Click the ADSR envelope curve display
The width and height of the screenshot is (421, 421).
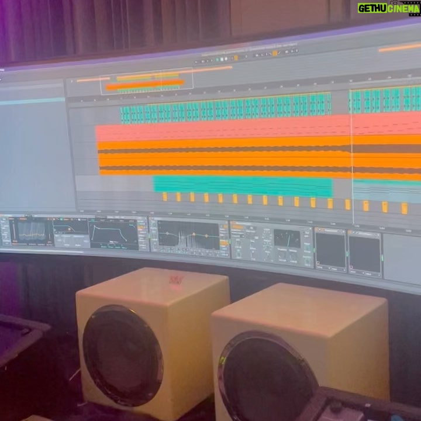click(x=113, y=234)
